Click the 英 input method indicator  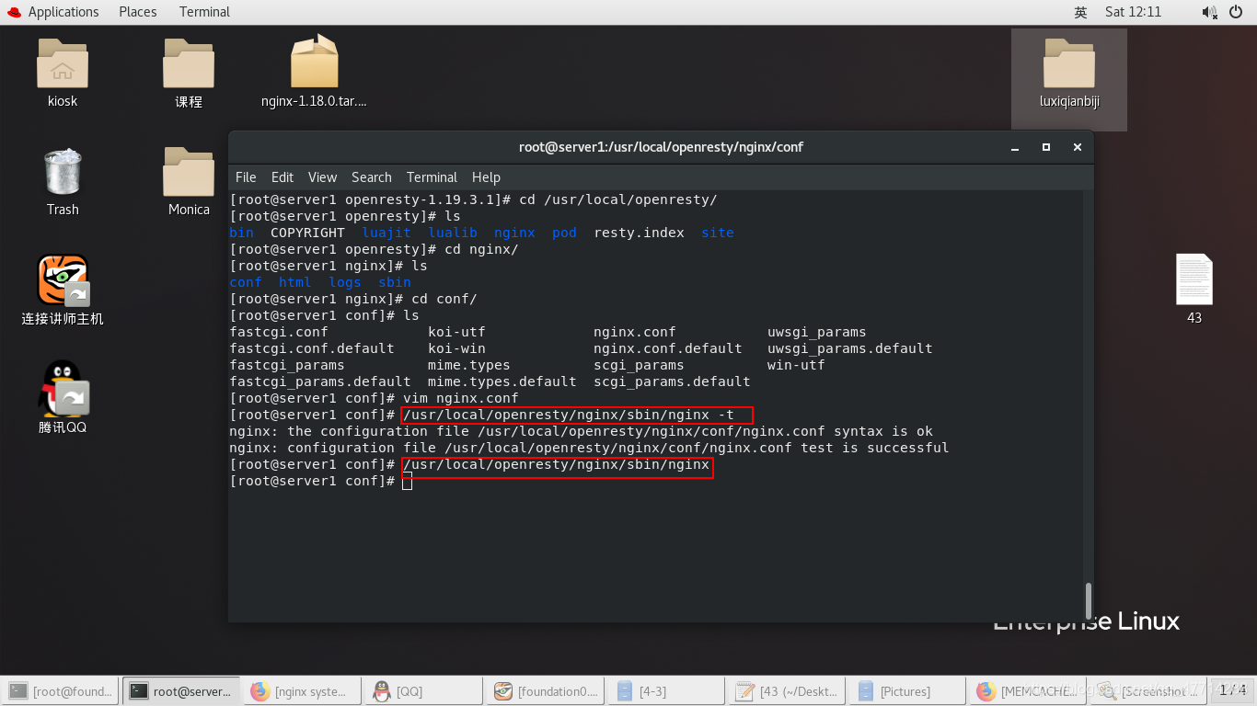click(1080, 12)
